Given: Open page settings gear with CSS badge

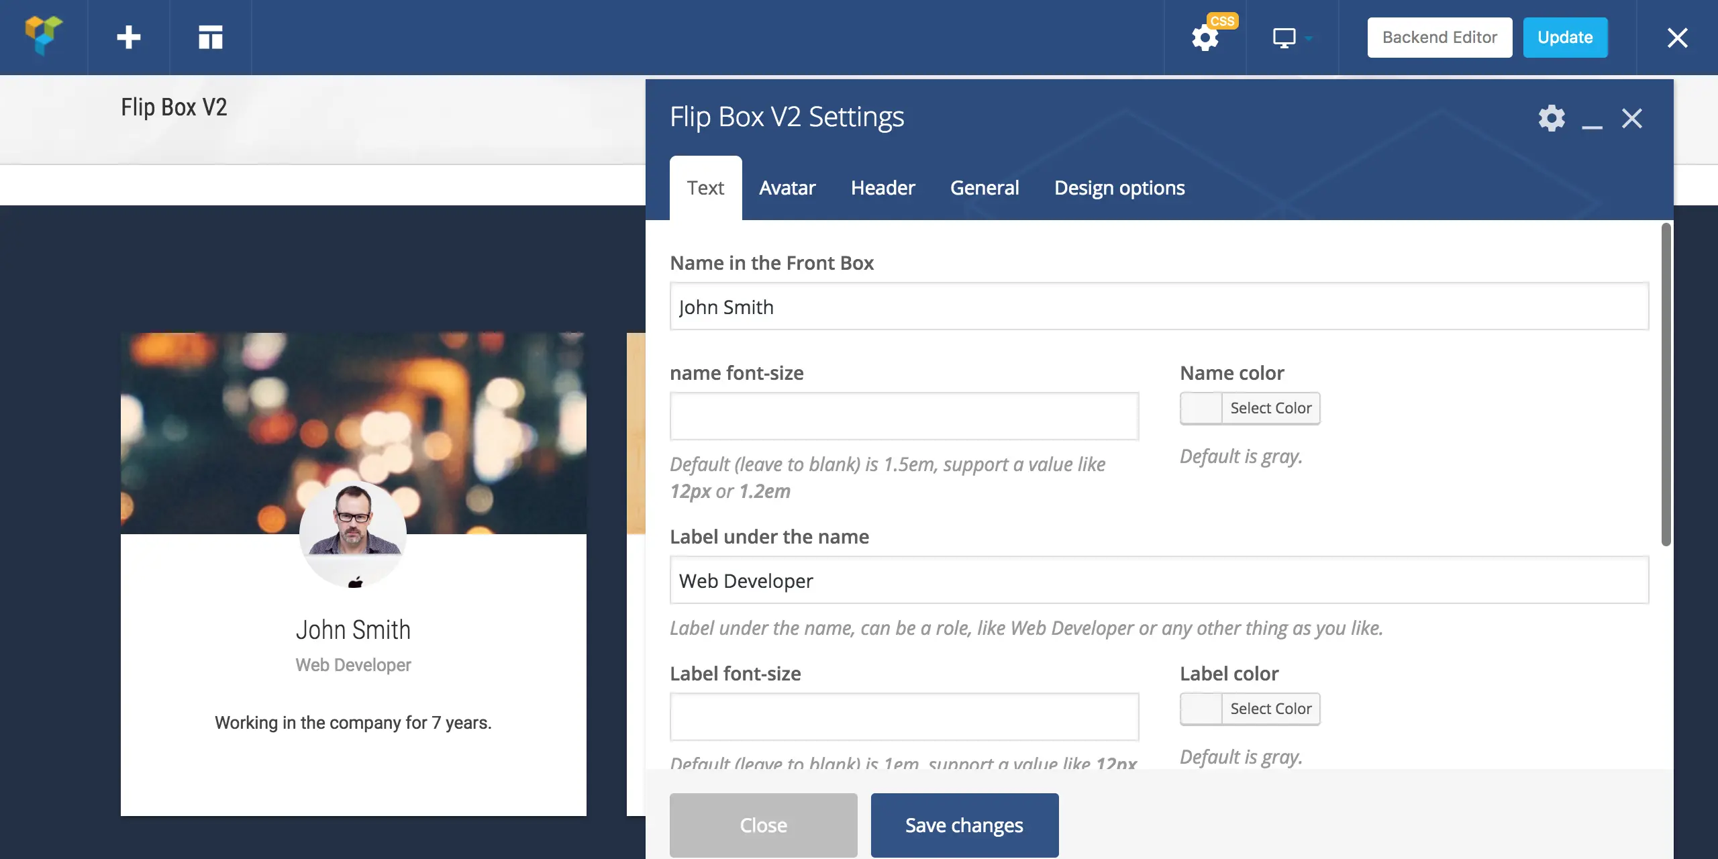Looking at the screenshot, I should click(x=1206, y=37).
